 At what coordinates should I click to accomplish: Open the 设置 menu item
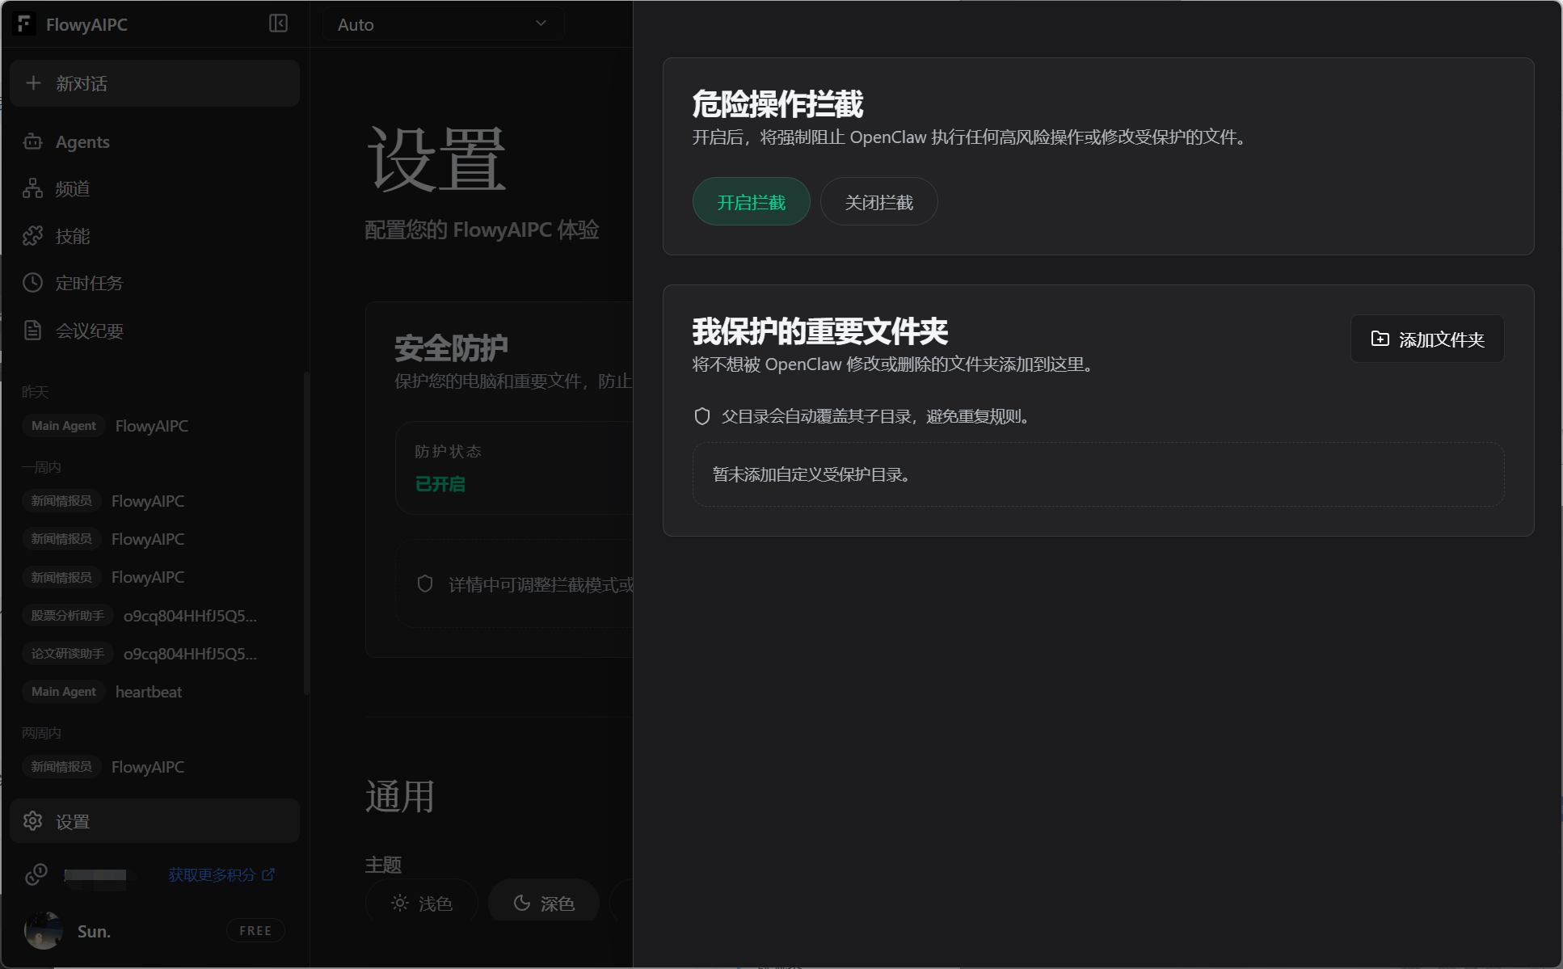(x=154, y=821)
